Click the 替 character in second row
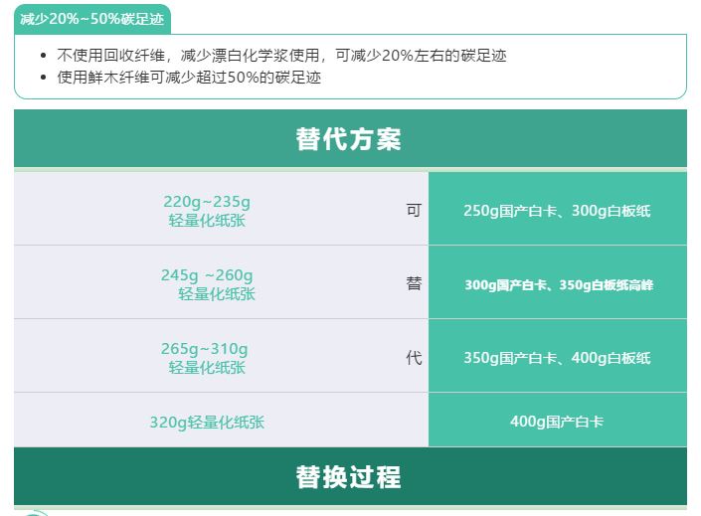 tap(414, 283)
